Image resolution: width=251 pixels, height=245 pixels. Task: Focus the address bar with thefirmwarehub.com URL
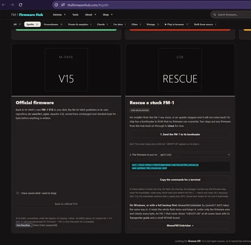coord(152,5)
